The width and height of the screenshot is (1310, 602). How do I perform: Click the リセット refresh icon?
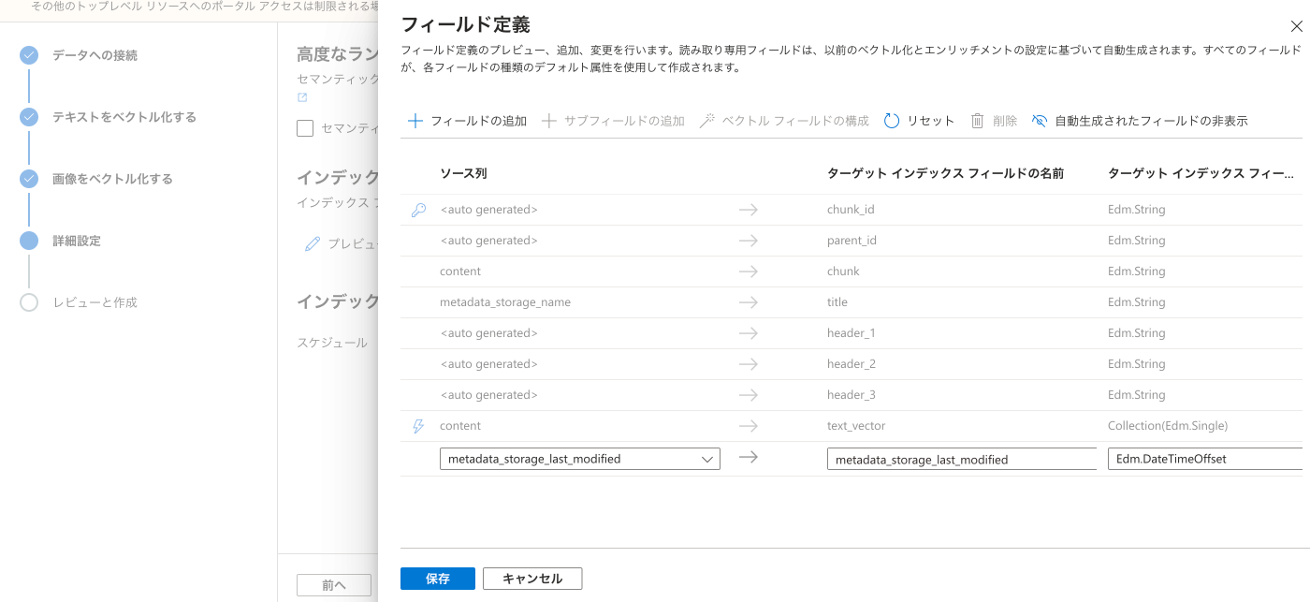pos(890,121)
